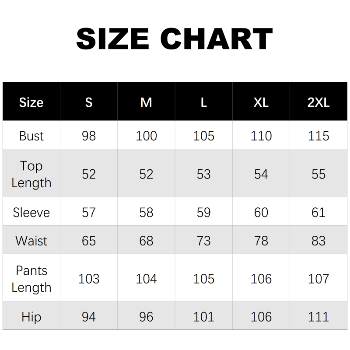Click Sleeve value 59 for size L
350x350 pixels.
pyautogui.click(x=204, y=213)
